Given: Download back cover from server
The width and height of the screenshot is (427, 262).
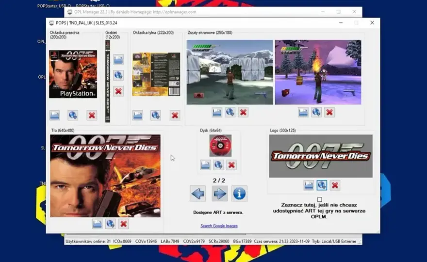Looking at the screenshot, I should point(155,115).
